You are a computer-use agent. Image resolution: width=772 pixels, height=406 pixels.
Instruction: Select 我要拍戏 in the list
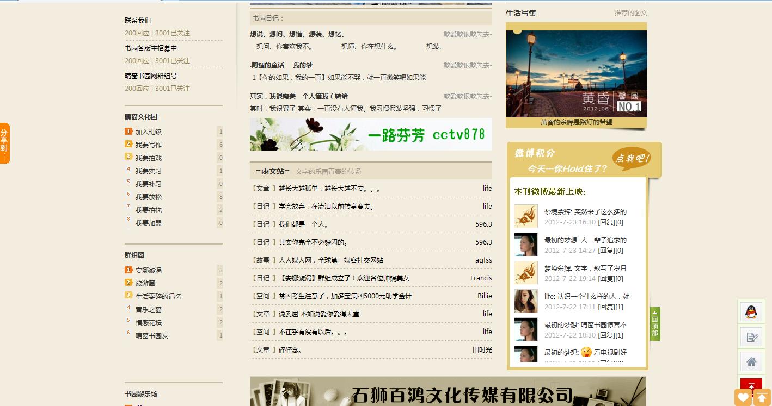tap(149, 158)
